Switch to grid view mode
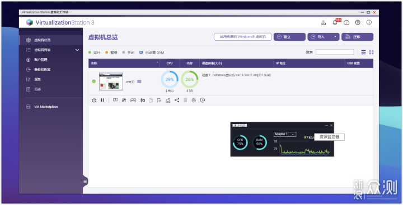 (x=372, y=52)
